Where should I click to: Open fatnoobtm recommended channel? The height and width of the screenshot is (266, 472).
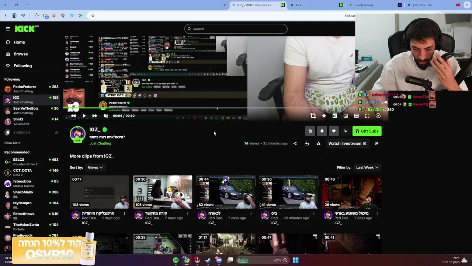[x=31, y=183]
